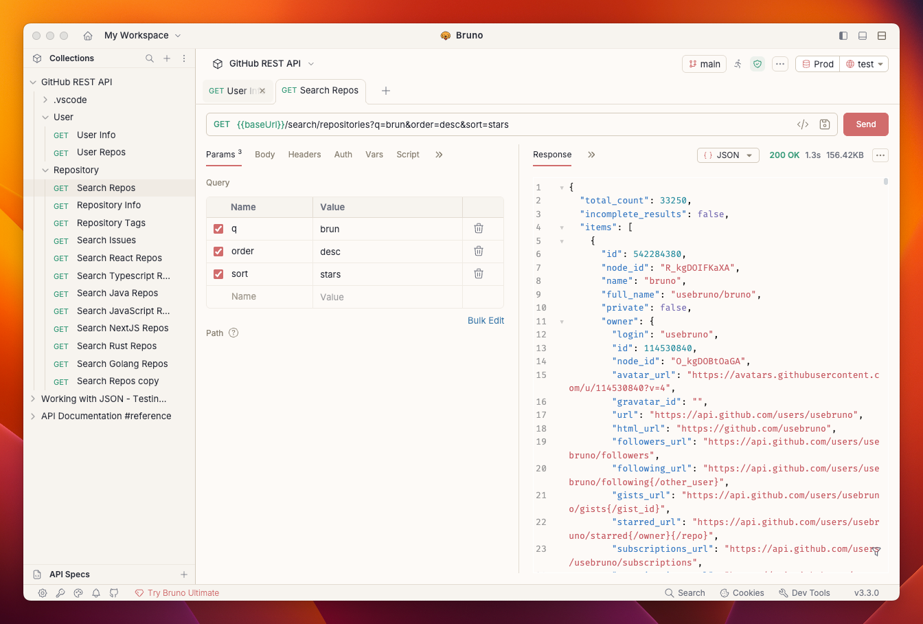923x624 pixels.
Task: Click the generate code icon in URL bar
Action: tap(803, 124)
